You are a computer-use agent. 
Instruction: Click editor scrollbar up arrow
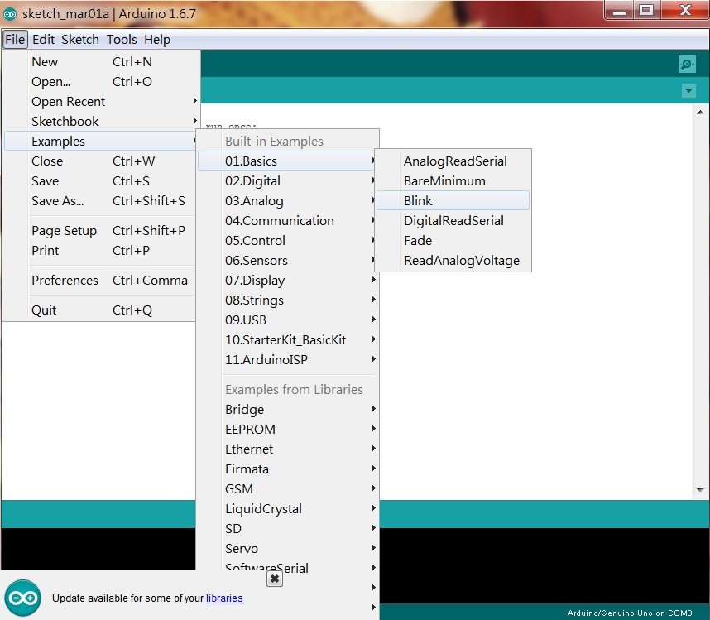click(x=700, y=112)
